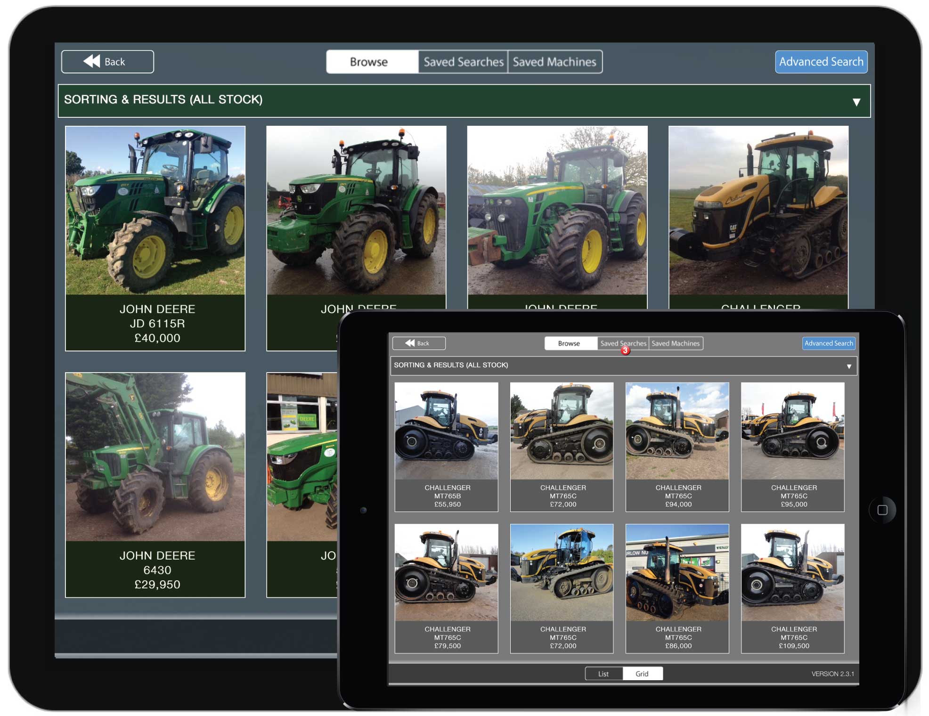Open the Challenger MT765C £86,000 listing
This screenshot has width=929, height=716.
[x=677, y=588]
